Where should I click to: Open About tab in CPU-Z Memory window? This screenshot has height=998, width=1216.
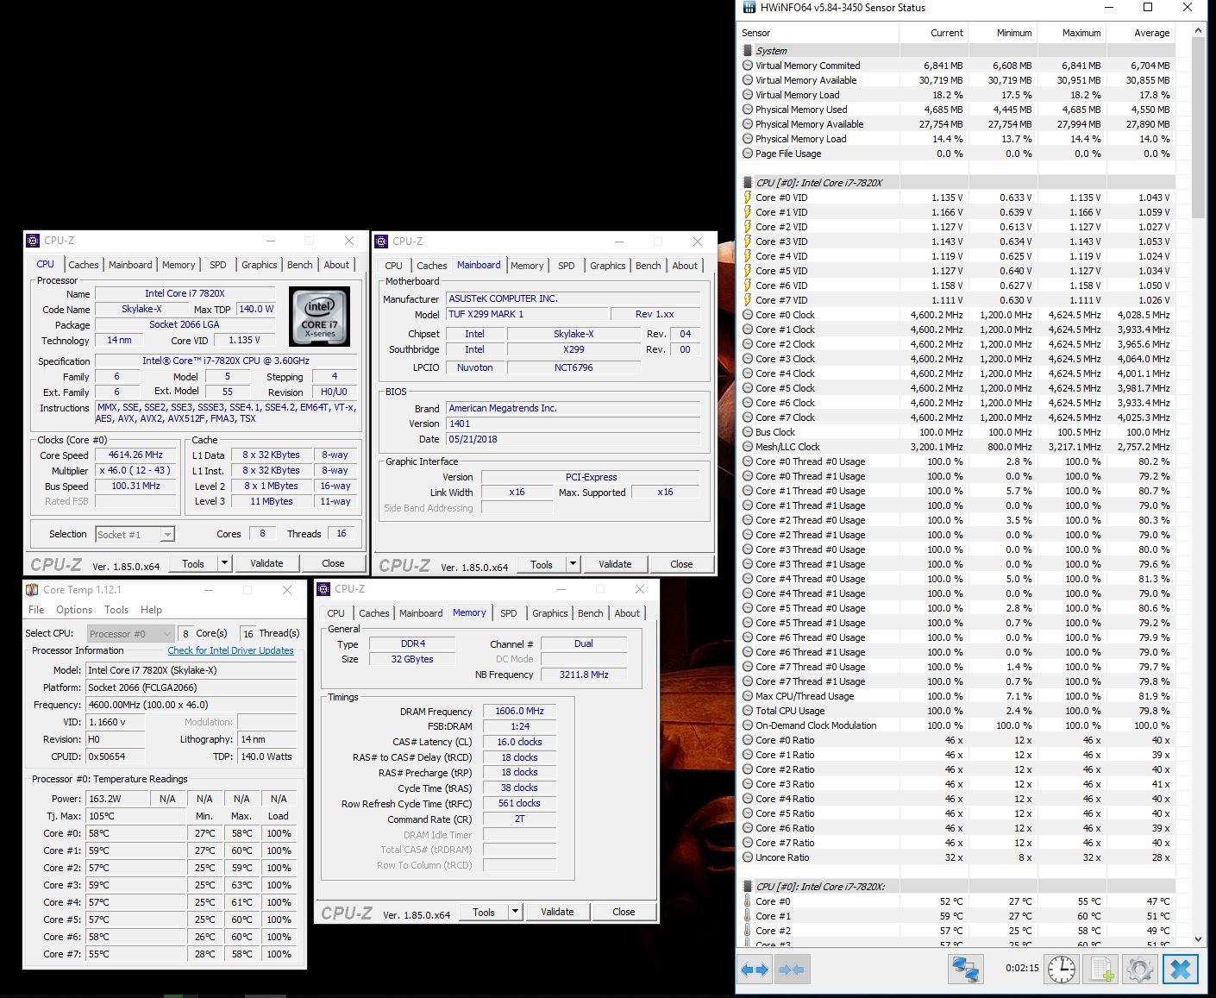pyautogui.click(x=627, y=613)
